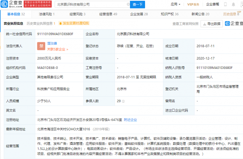Image resolution: width=243 pixels, height=159 pixels.
Task: Switch to 法律风险 tab
Action: click(x=47, y=14)
